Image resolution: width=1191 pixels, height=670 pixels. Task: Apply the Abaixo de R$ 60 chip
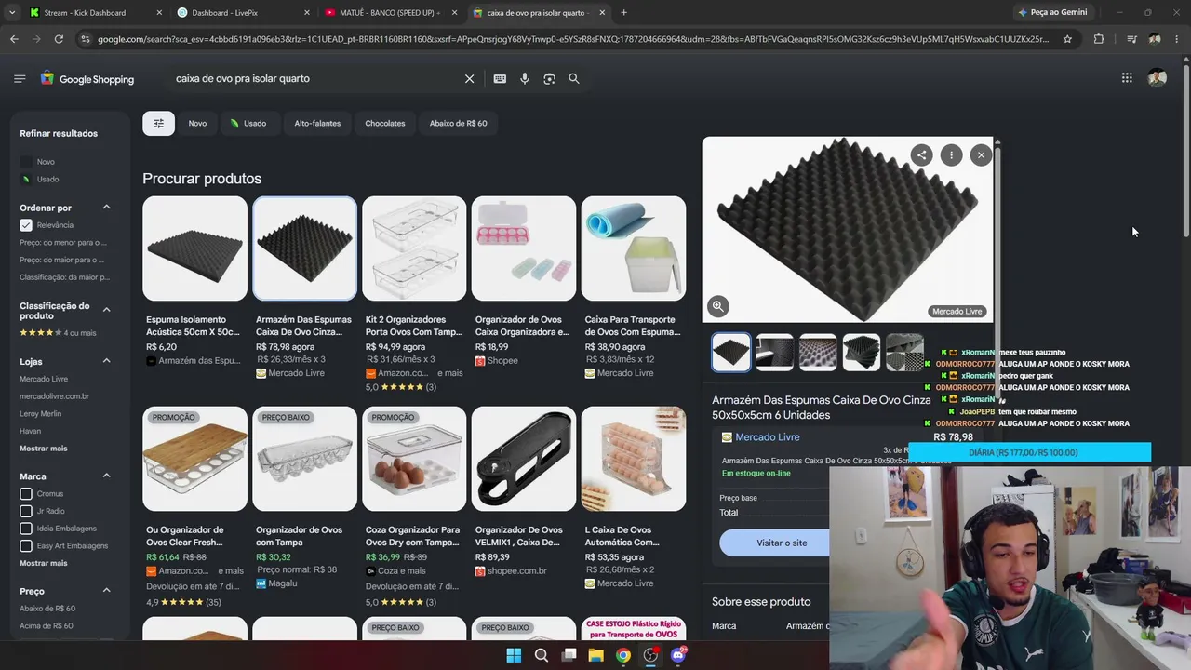(458, 123)
